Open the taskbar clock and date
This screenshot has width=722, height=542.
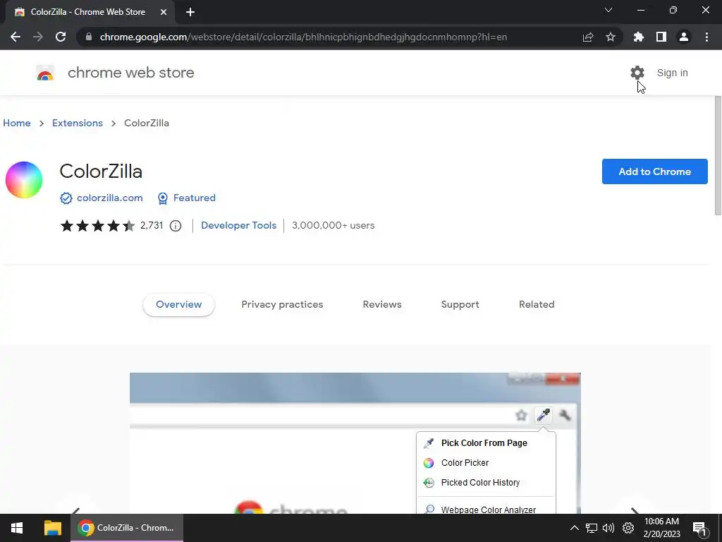click(x=661, y=528)
